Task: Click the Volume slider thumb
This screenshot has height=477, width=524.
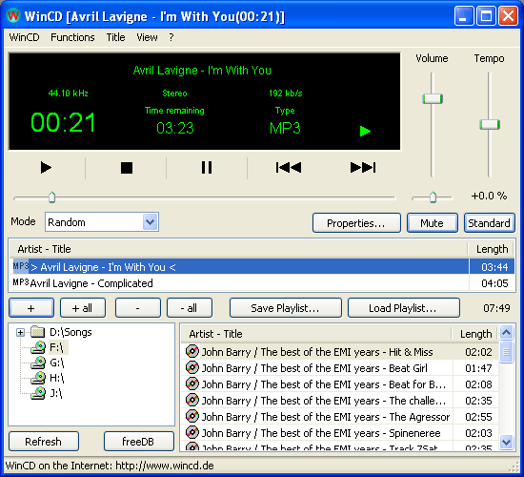Action: (433, 99)
